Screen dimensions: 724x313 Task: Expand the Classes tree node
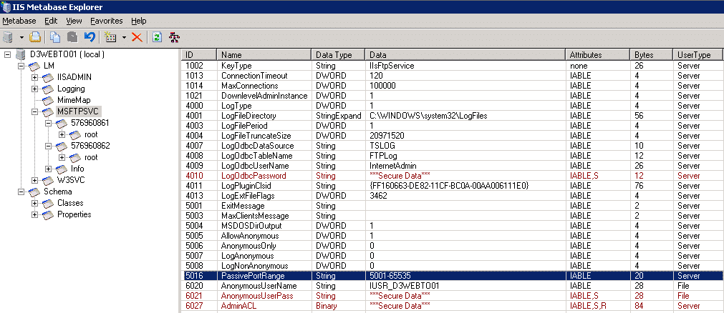point(34,203)
